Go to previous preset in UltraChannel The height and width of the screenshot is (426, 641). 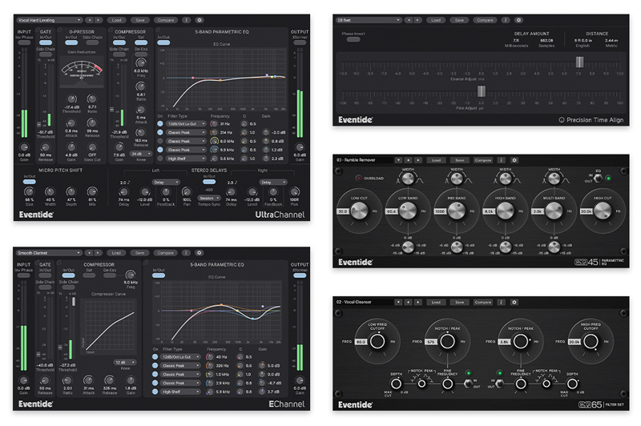(90, 20)
